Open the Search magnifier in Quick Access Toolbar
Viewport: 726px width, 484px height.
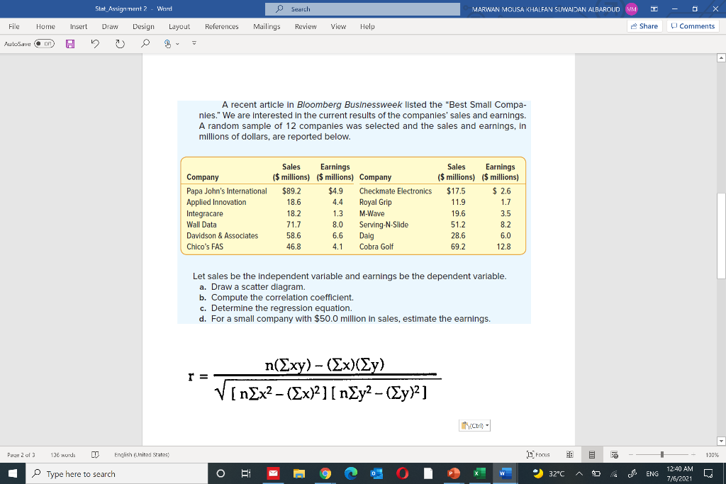(x=145, y=44)
